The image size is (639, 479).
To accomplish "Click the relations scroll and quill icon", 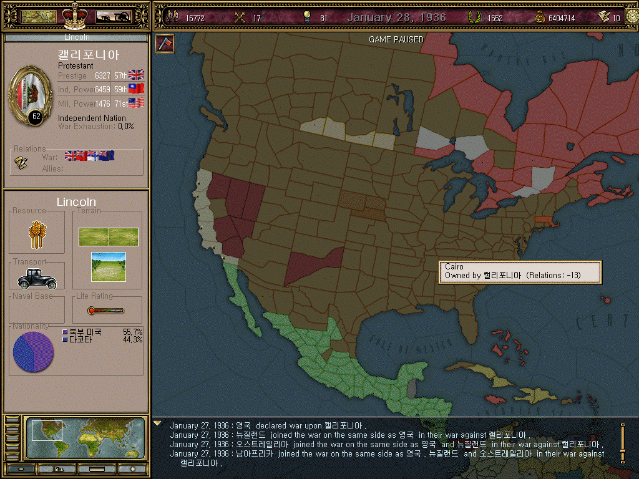I will tap(21, 163).
